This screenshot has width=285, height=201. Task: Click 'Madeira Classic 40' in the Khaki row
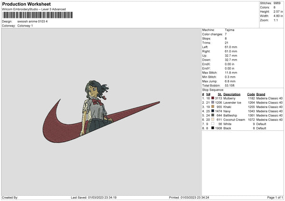269,107
